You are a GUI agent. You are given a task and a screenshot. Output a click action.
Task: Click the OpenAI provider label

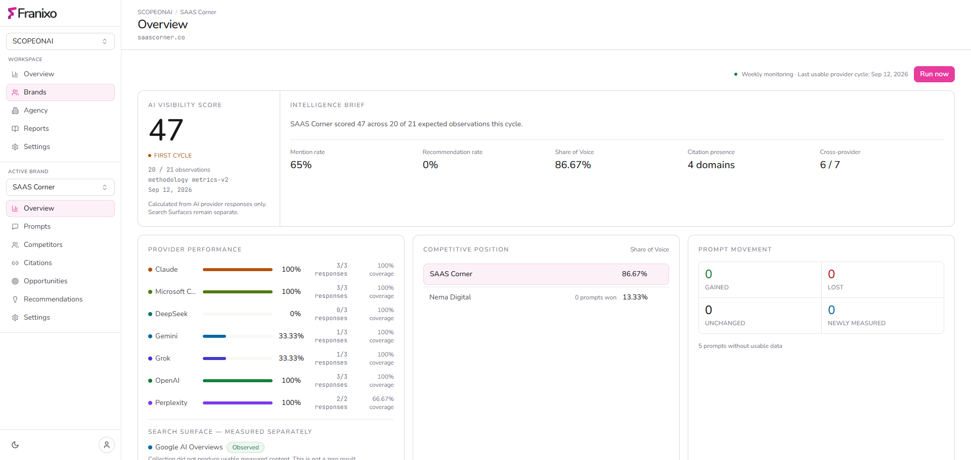click(x=167, y=381)
